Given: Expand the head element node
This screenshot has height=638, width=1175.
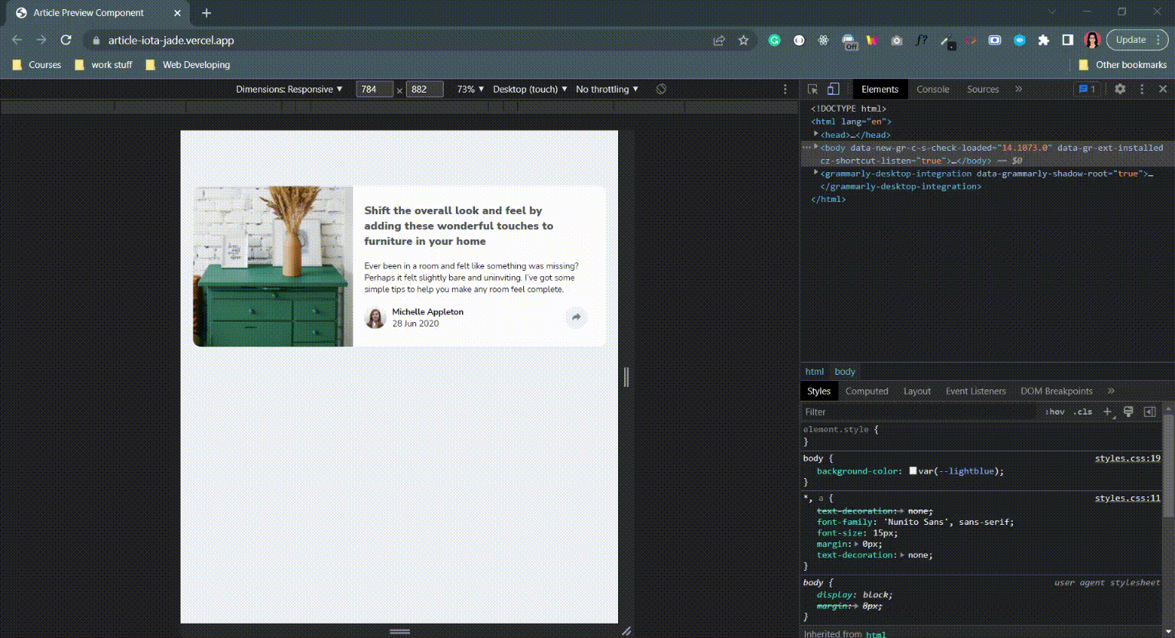Looking at the screenshot, I should pos(816,135).
